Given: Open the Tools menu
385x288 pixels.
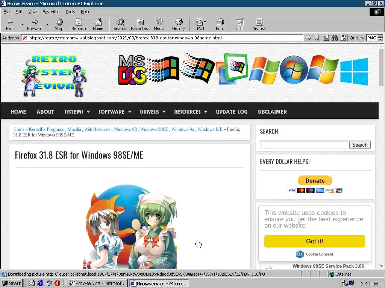Looking at the screenshot, I should pos(70,12).
